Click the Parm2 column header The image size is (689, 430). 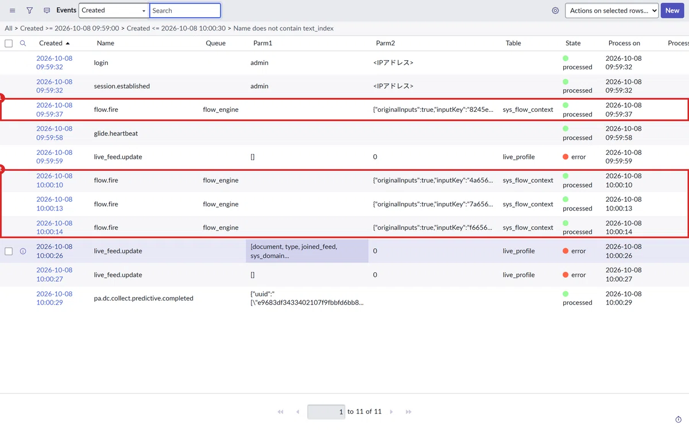pos(385,43)
